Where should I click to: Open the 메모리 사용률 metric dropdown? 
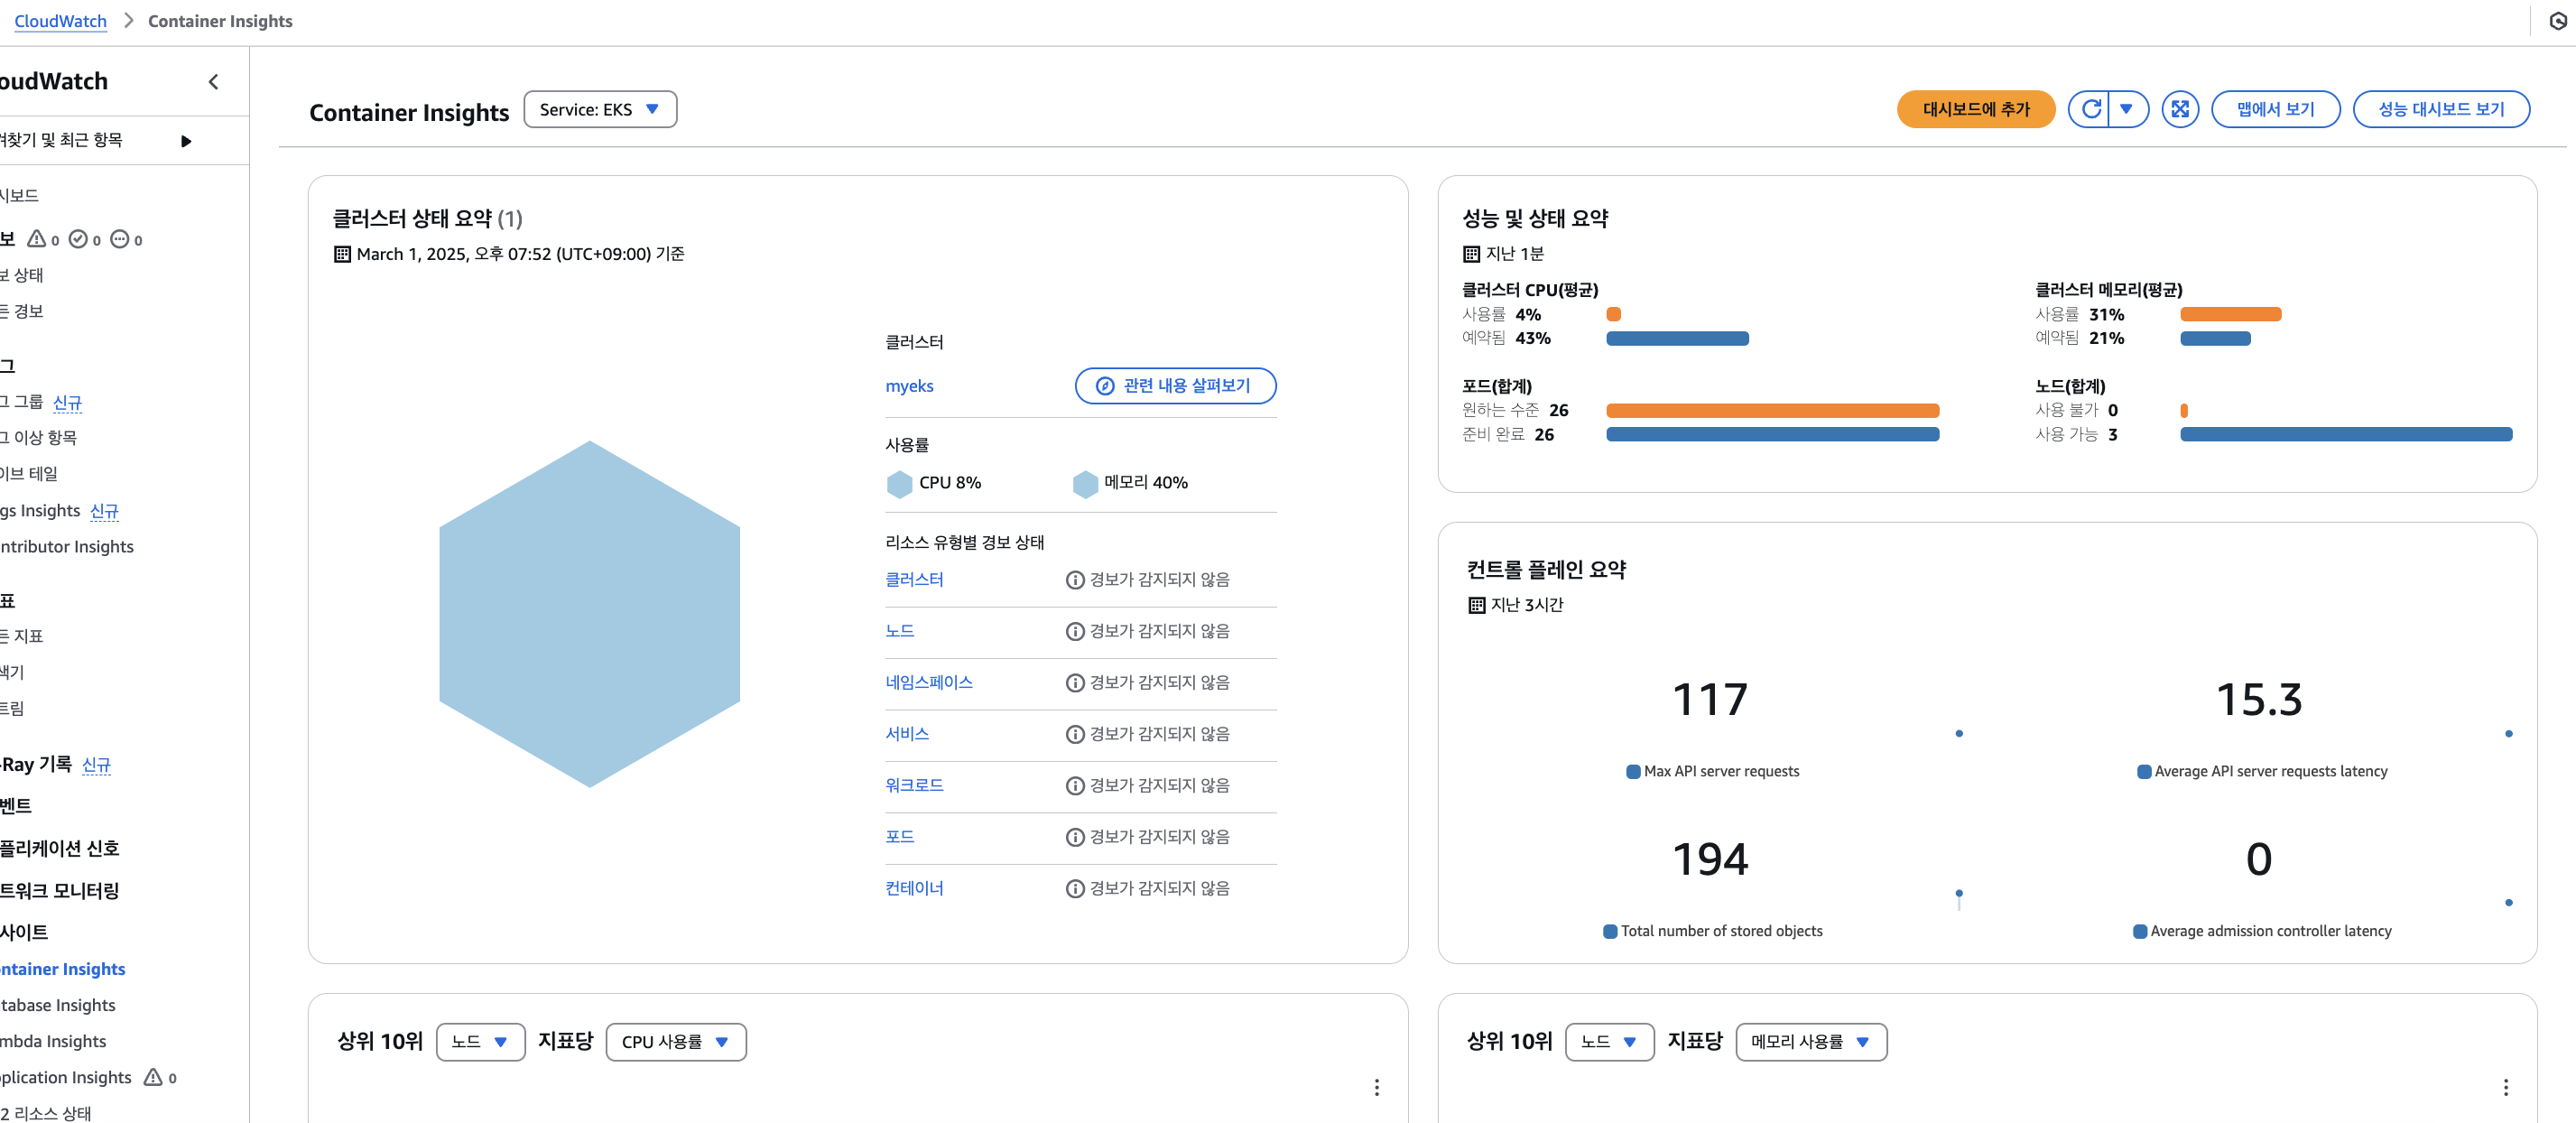click(x=1811, y=1042)
